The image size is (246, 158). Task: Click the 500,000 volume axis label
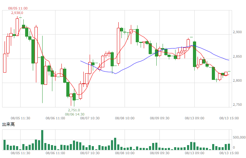[239, 137]
